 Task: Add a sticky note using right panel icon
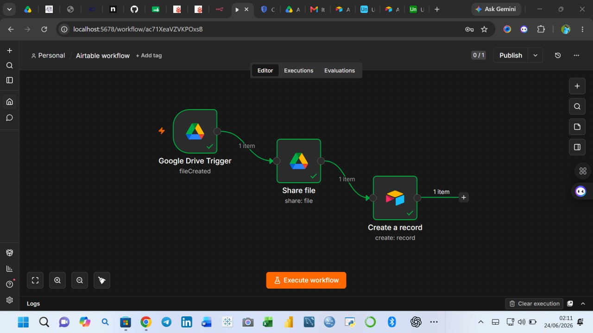pyautogui.click(x=577, y=127)
